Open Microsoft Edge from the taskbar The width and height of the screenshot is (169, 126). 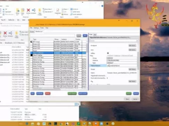click(x=27, y=124)
